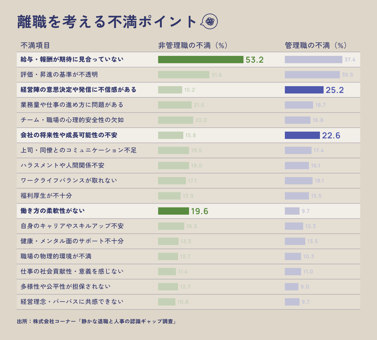Click the 10.3 value
Screen dimensions: 377x340
[x=308, y=256]
